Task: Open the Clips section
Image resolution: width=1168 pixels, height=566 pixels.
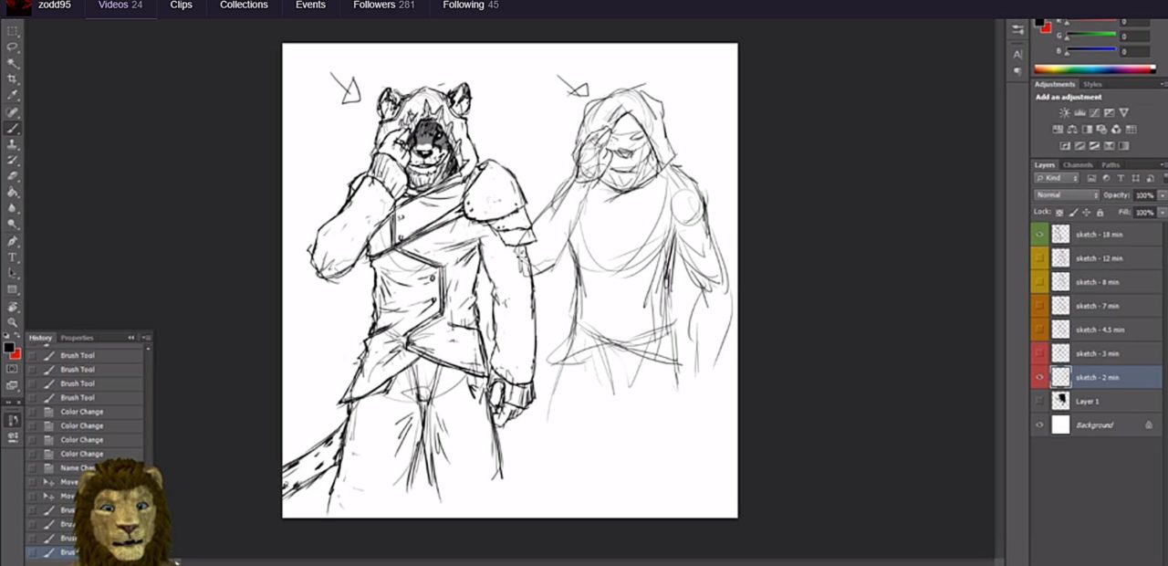Action: (181, 5)
